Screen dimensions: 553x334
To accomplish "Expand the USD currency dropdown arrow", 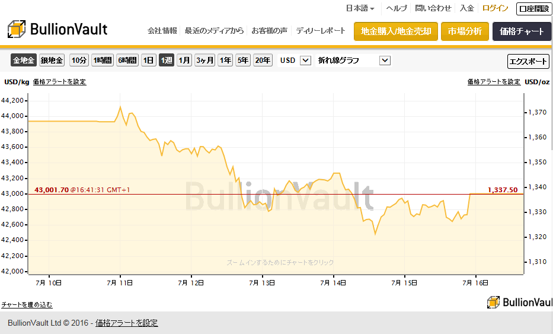I will (x=305, y=61).
